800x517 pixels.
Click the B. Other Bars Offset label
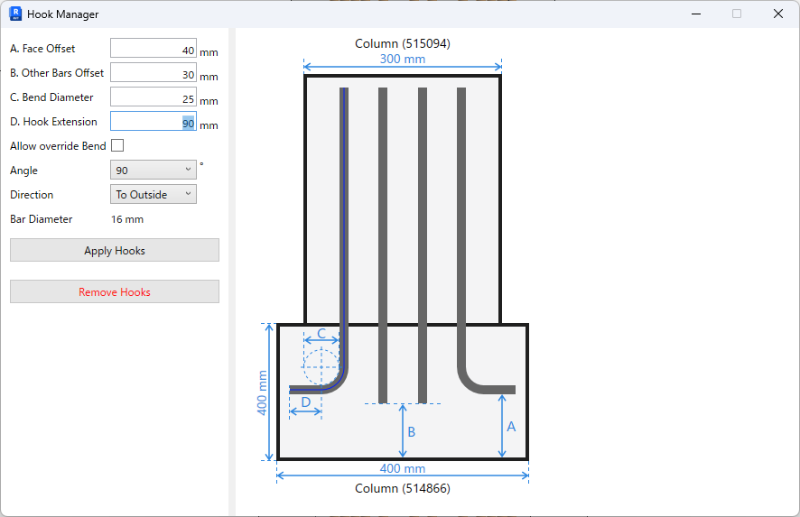[x=57, y=73]
